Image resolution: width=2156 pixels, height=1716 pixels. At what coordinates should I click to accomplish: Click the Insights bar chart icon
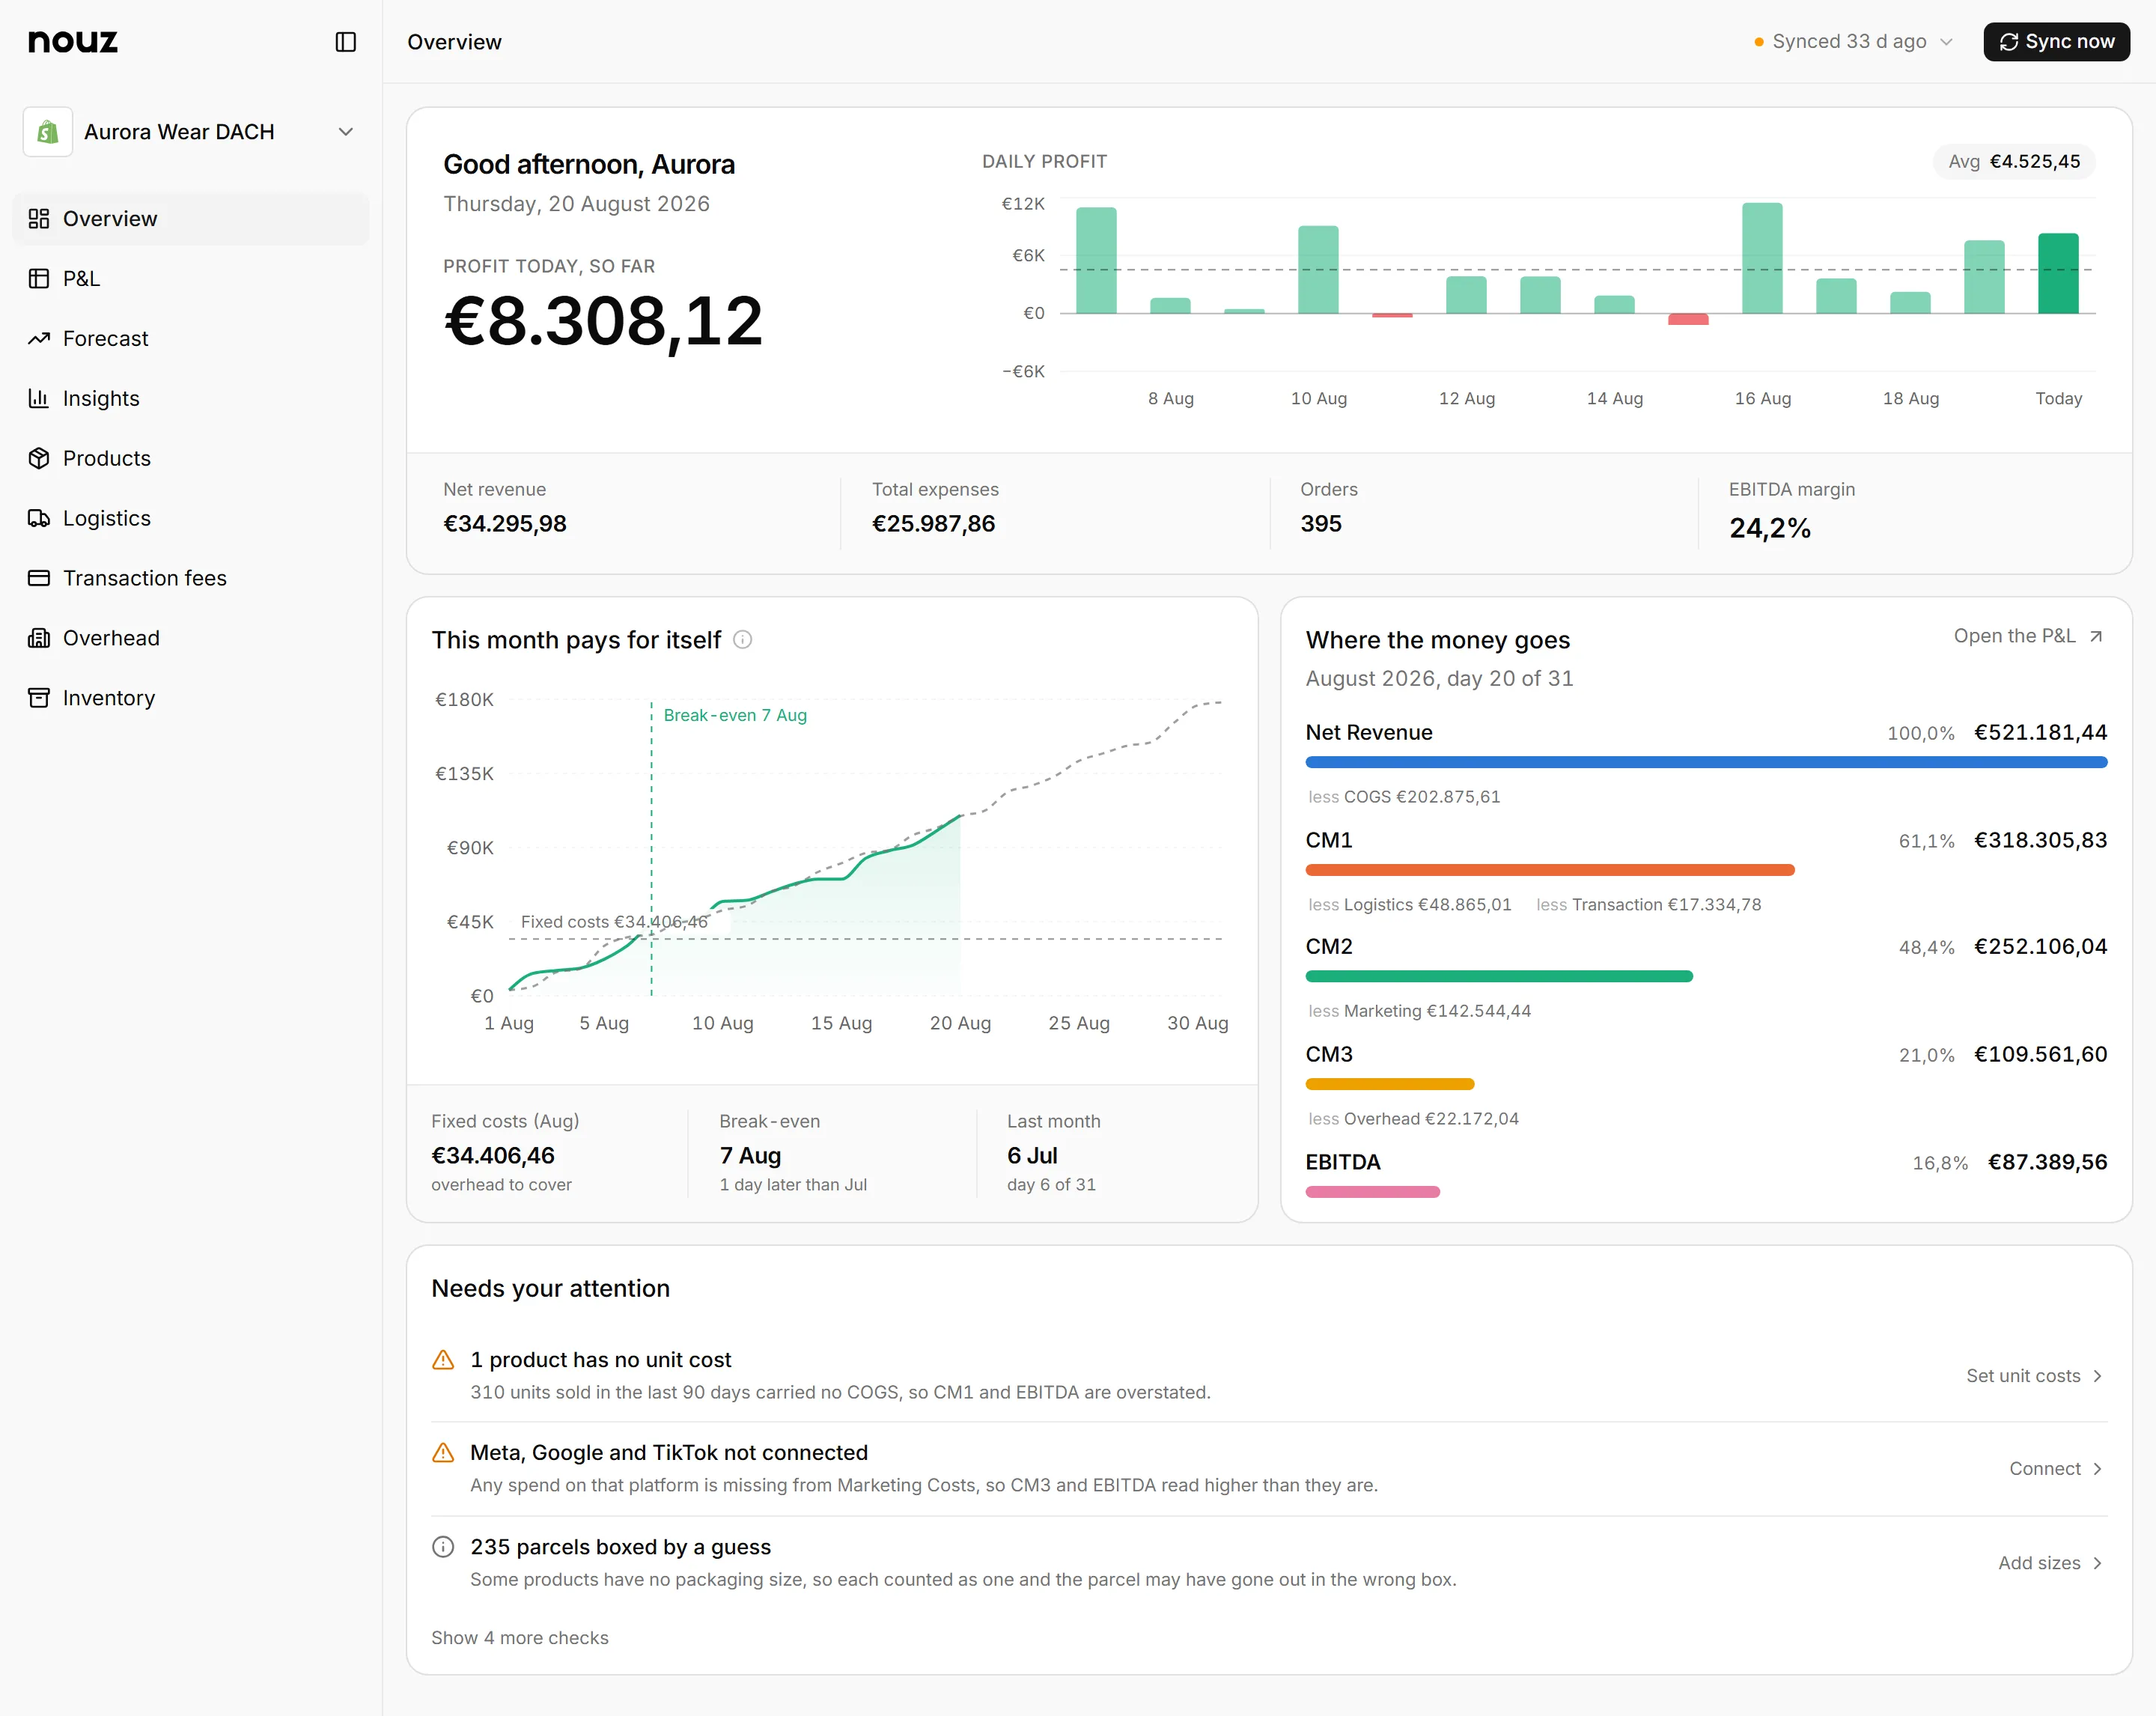point(39,398)
